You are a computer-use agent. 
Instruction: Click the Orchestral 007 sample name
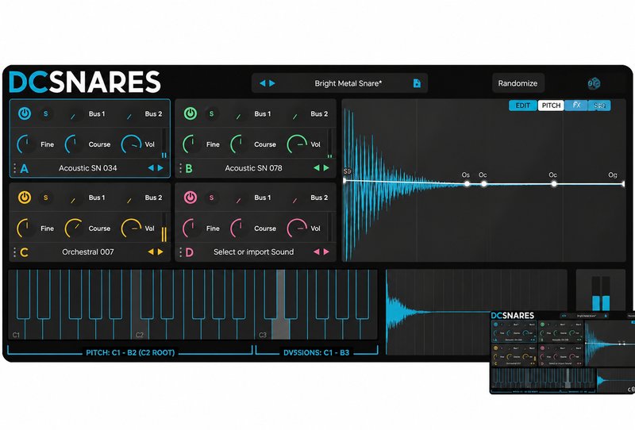click(x=88, y=251)
